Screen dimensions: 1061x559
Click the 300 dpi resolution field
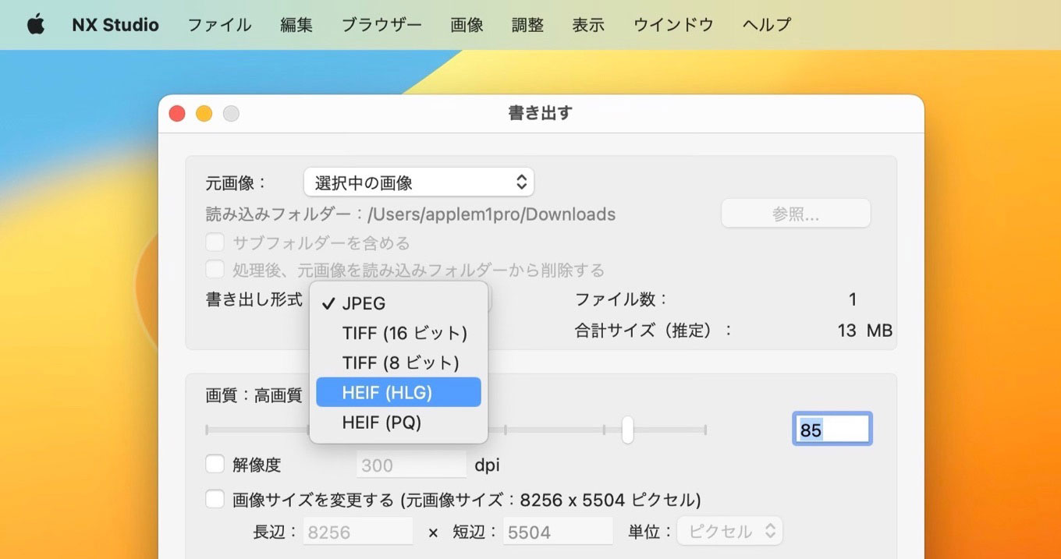click(411, 465)
